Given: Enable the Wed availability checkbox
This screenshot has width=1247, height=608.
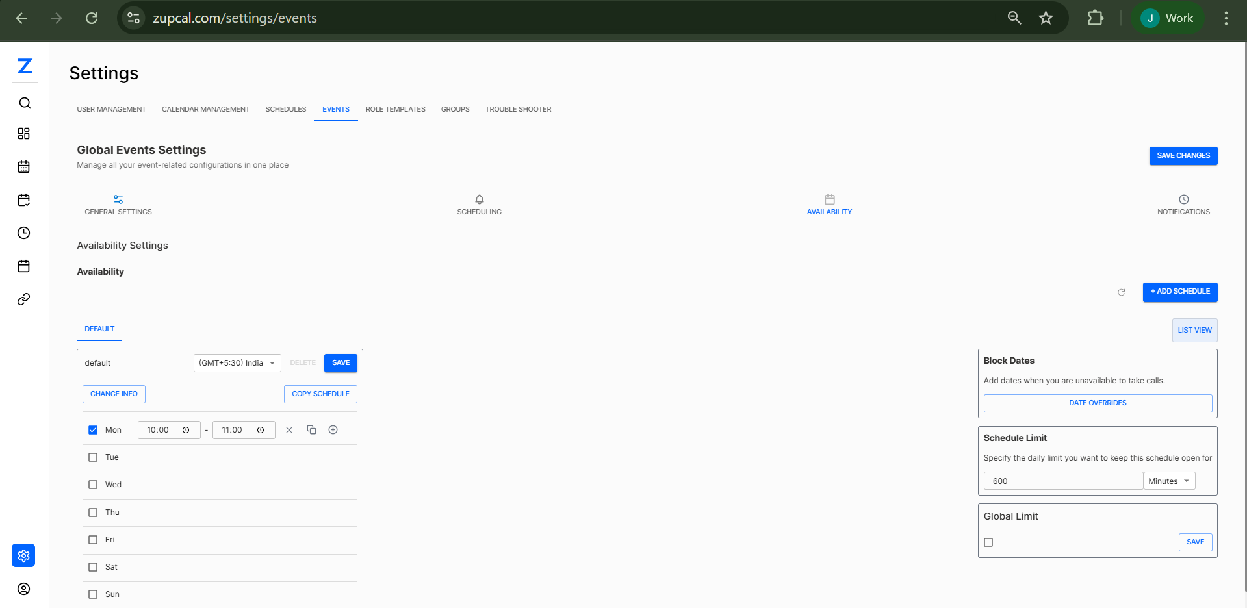Looking at the screenshot, I should coord(93,484).
